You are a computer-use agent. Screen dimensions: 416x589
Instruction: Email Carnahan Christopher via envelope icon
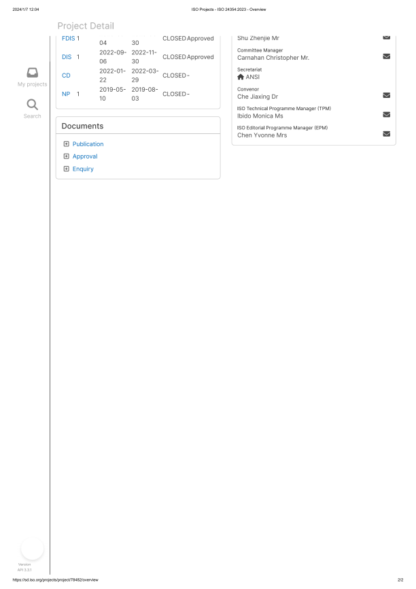(386, 56)
